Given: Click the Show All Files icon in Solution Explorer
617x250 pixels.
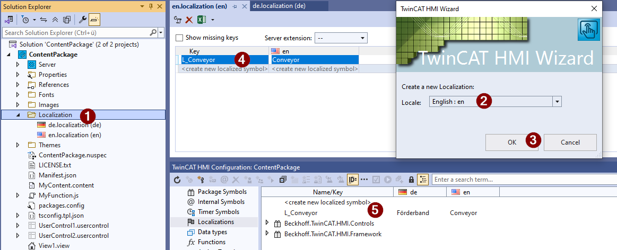Looking at the screenshot, I should (x=67, y=20).
